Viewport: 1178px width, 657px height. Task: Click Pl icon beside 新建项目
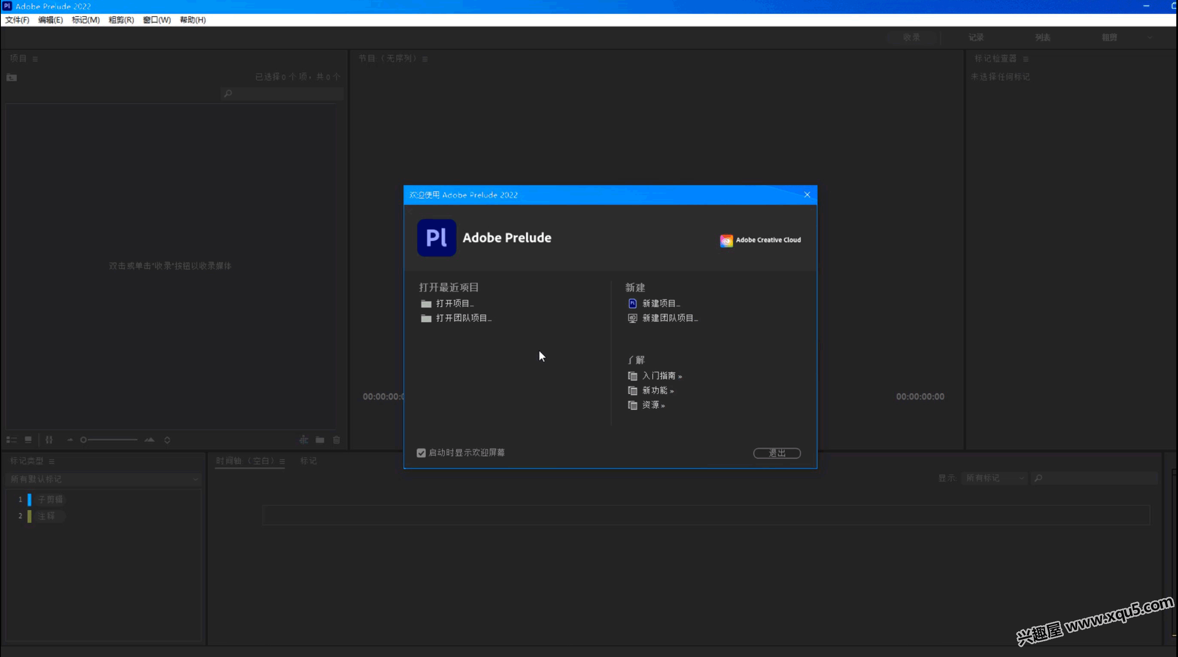(632, 303)
